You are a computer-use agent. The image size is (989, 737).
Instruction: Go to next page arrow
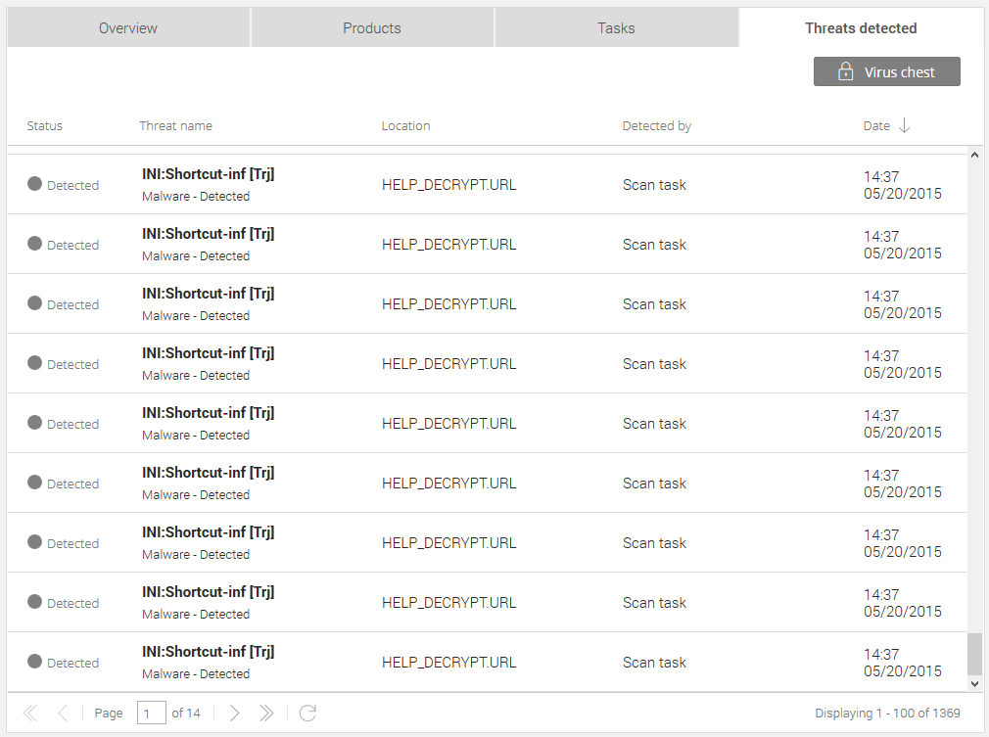tap(234, 714)
